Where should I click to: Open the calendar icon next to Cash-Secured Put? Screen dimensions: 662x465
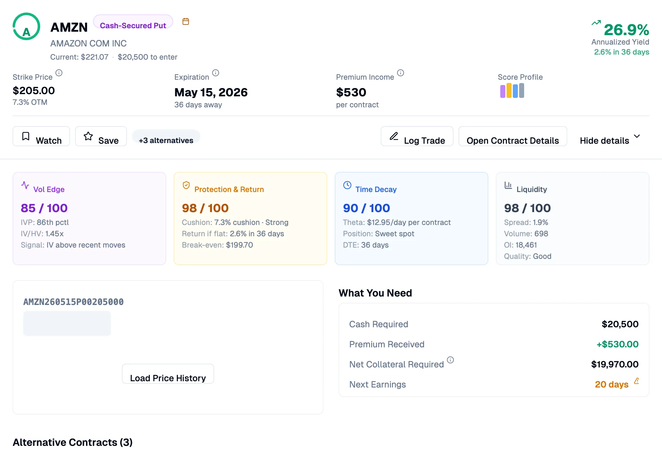point(186,21)
